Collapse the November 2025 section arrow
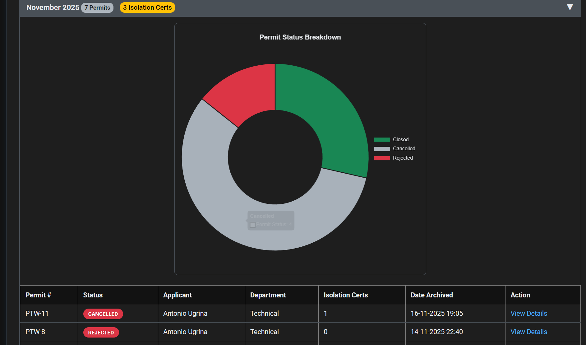The width and height of the screenshot is (586, 345). pos(570,7)
